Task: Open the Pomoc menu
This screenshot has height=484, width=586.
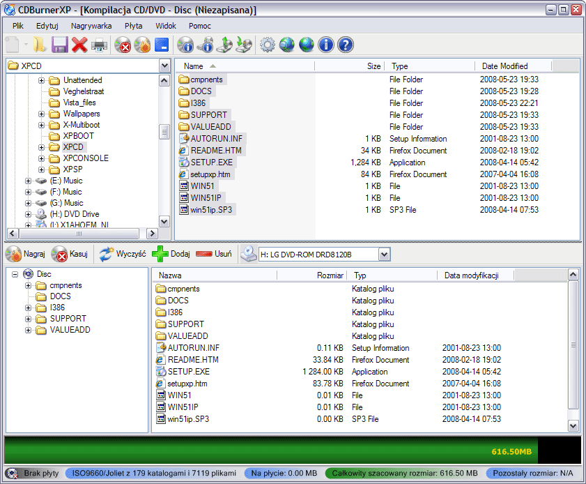Action: click(x=199, y=26)
